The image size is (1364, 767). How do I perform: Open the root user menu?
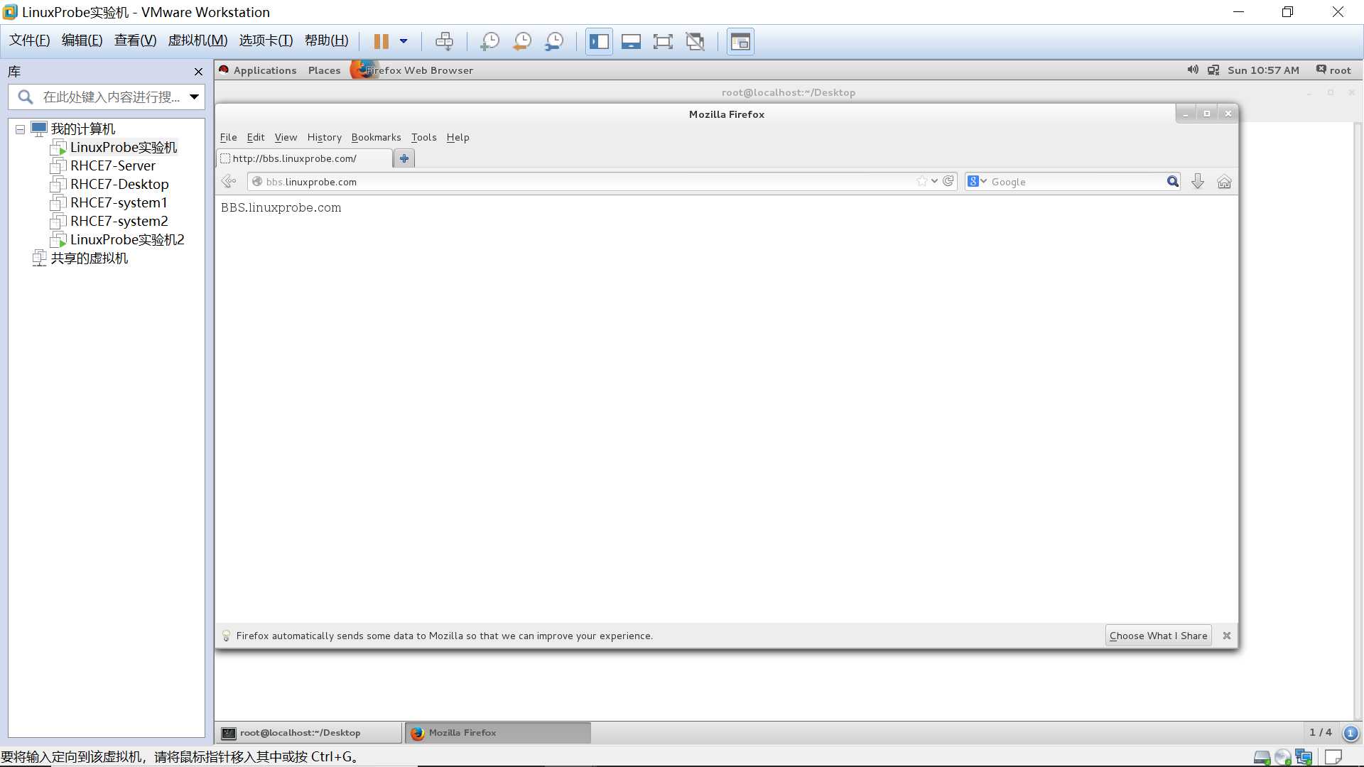(x=1333, y=70)
